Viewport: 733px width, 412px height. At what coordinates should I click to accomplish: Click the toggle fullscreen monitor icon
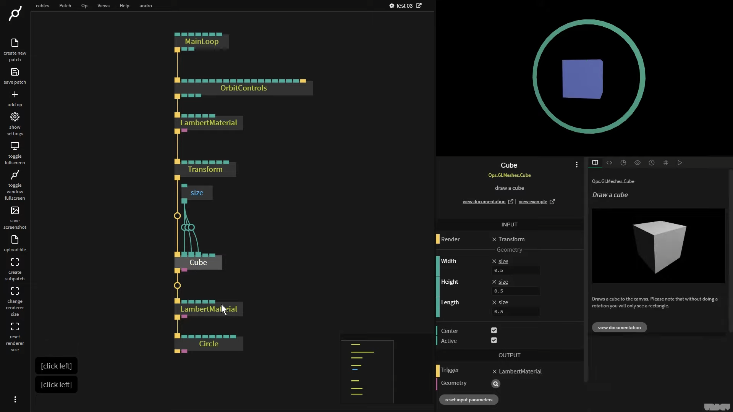click(x=15, y=146)
